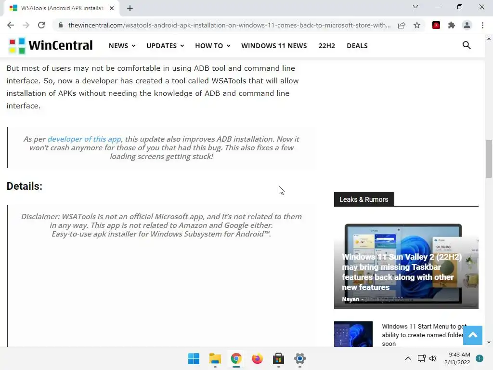
Task: Go back to the previous page
Action: tap(11, 25)
